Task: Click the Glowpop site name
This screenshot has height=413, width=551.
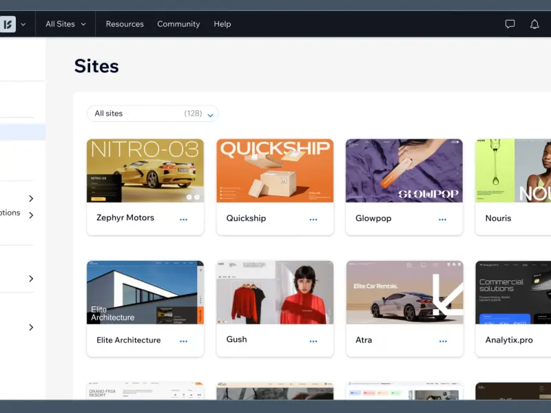Action: [x=373, y=218]
